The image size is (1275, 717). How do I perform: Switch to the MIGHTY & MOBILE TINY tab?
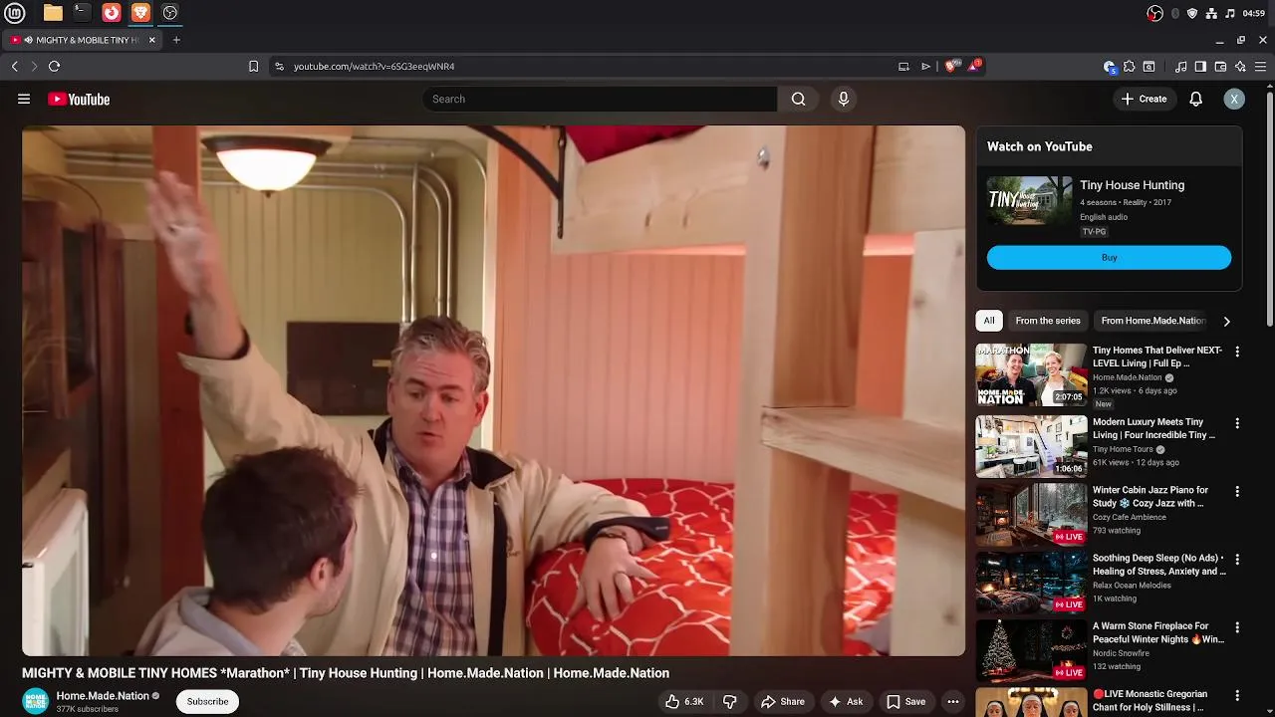84,40
